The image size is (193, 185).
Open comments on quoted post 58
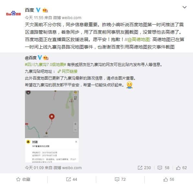coord(164,168)
